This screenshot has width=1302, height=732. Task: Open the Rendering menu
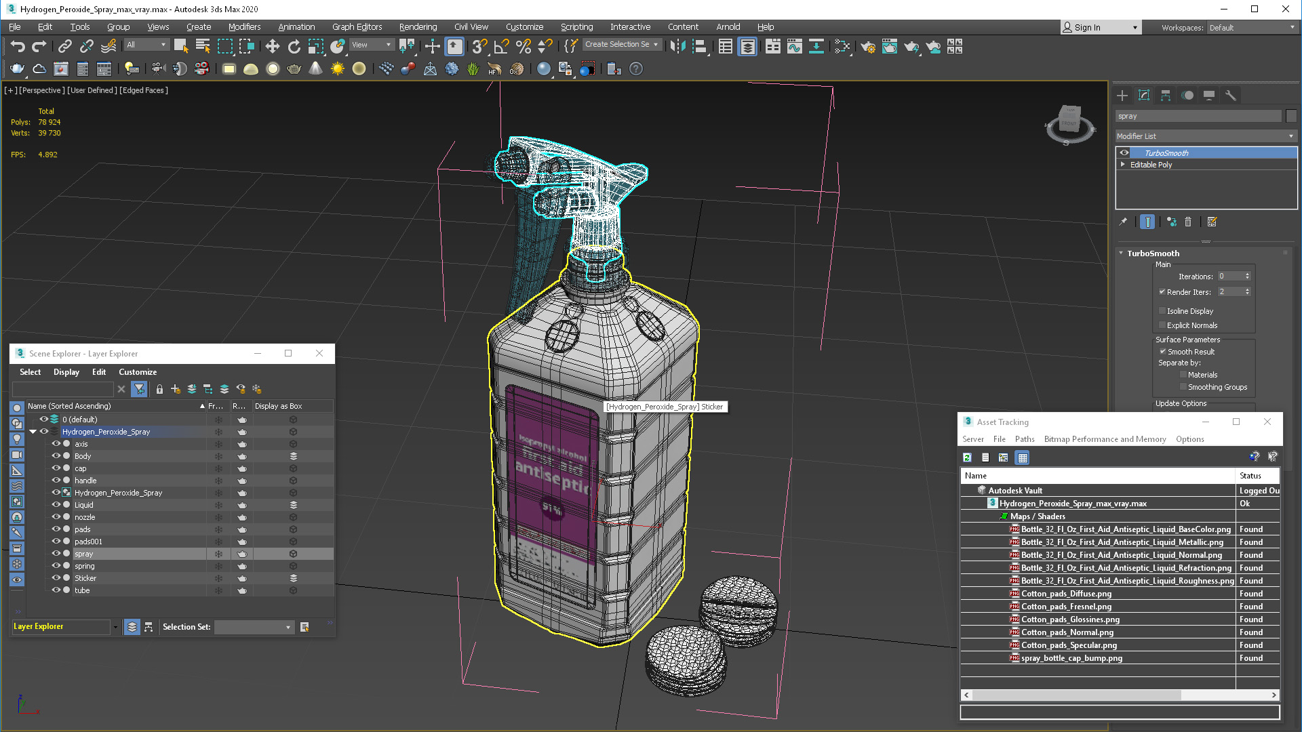418,27
